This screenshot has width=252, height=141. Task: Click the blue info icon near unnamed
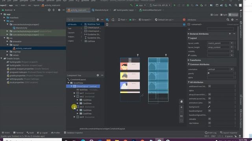[x=184, y=24]
